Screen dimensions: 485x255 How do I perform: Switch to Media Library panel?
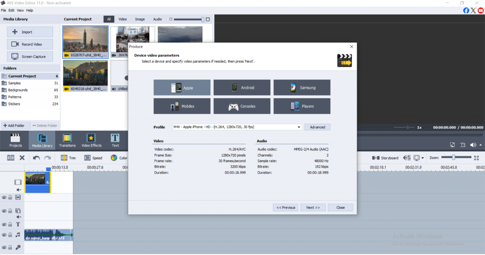42,140
